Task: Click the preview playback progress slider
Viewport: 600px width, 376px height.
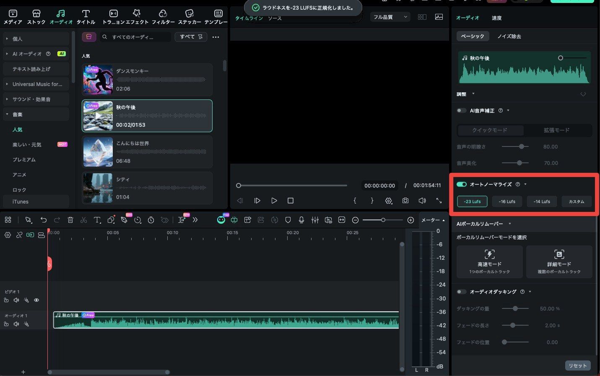Action: coord(293,185)
